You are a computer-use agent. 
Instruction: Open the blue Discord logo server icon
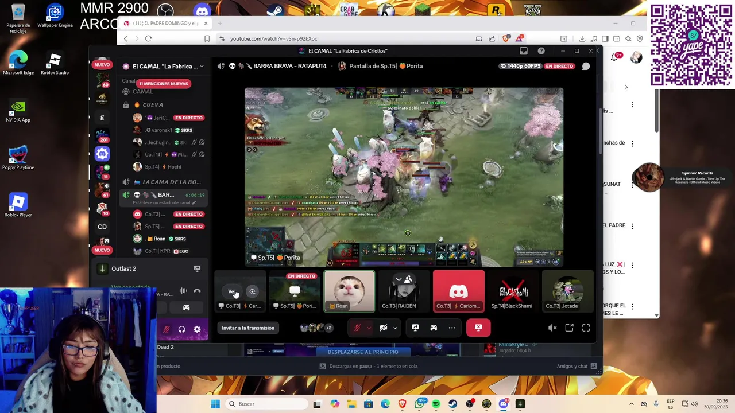point(102,154)
